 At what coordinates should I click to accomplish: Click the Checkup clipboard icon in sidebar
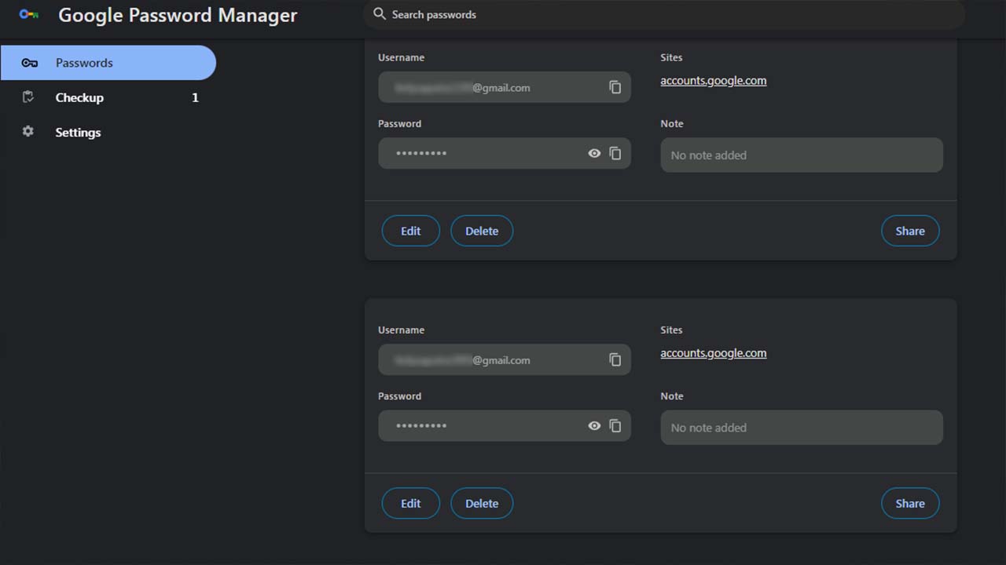pos(28,97)
